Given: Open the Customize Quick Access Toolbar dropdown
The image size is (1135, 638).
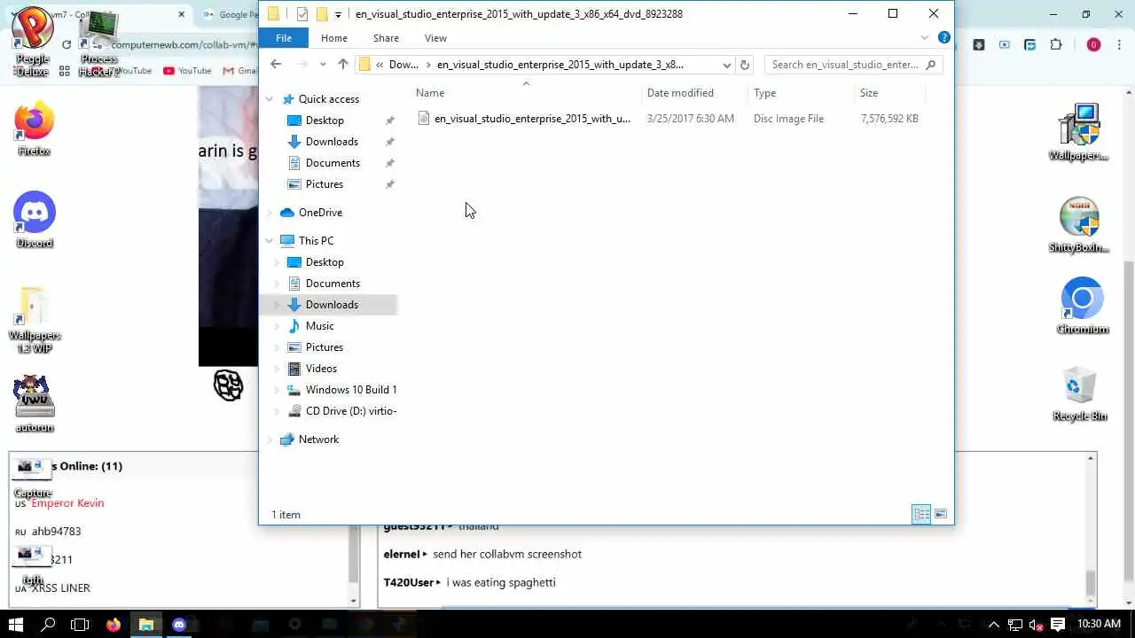Looking at the screenshot, I should pos(338,15).
